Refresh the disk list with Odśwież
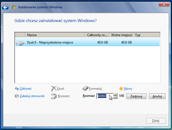172x130 pixels. 26,89
